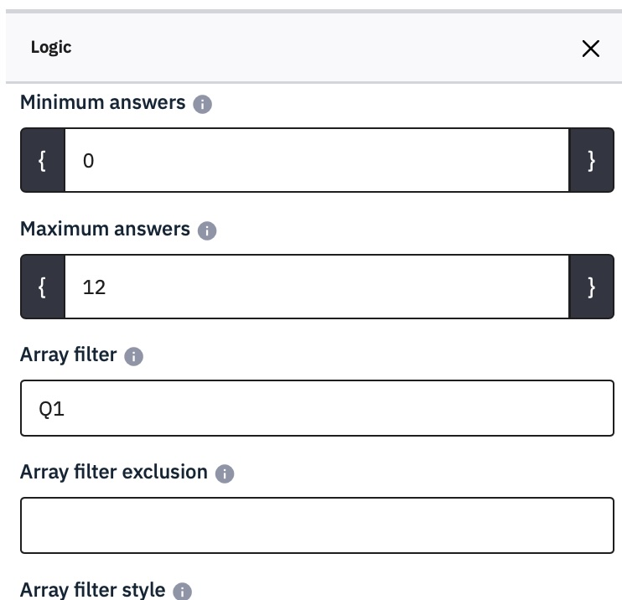The width and height of the screenshot is (622, 600).
Task: Click the info icon beside Maximum answers
Action: point(207,230)
